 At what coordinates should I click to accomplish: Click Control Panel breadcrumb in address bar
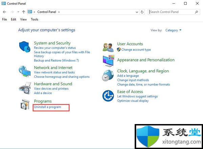[x=47, y=12]
